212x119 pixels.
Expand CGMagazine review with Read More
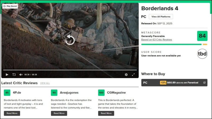point(106,113)
